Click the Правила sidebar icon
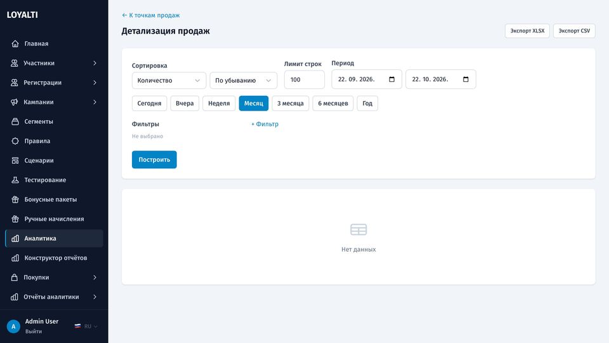 tap(15, 141)
